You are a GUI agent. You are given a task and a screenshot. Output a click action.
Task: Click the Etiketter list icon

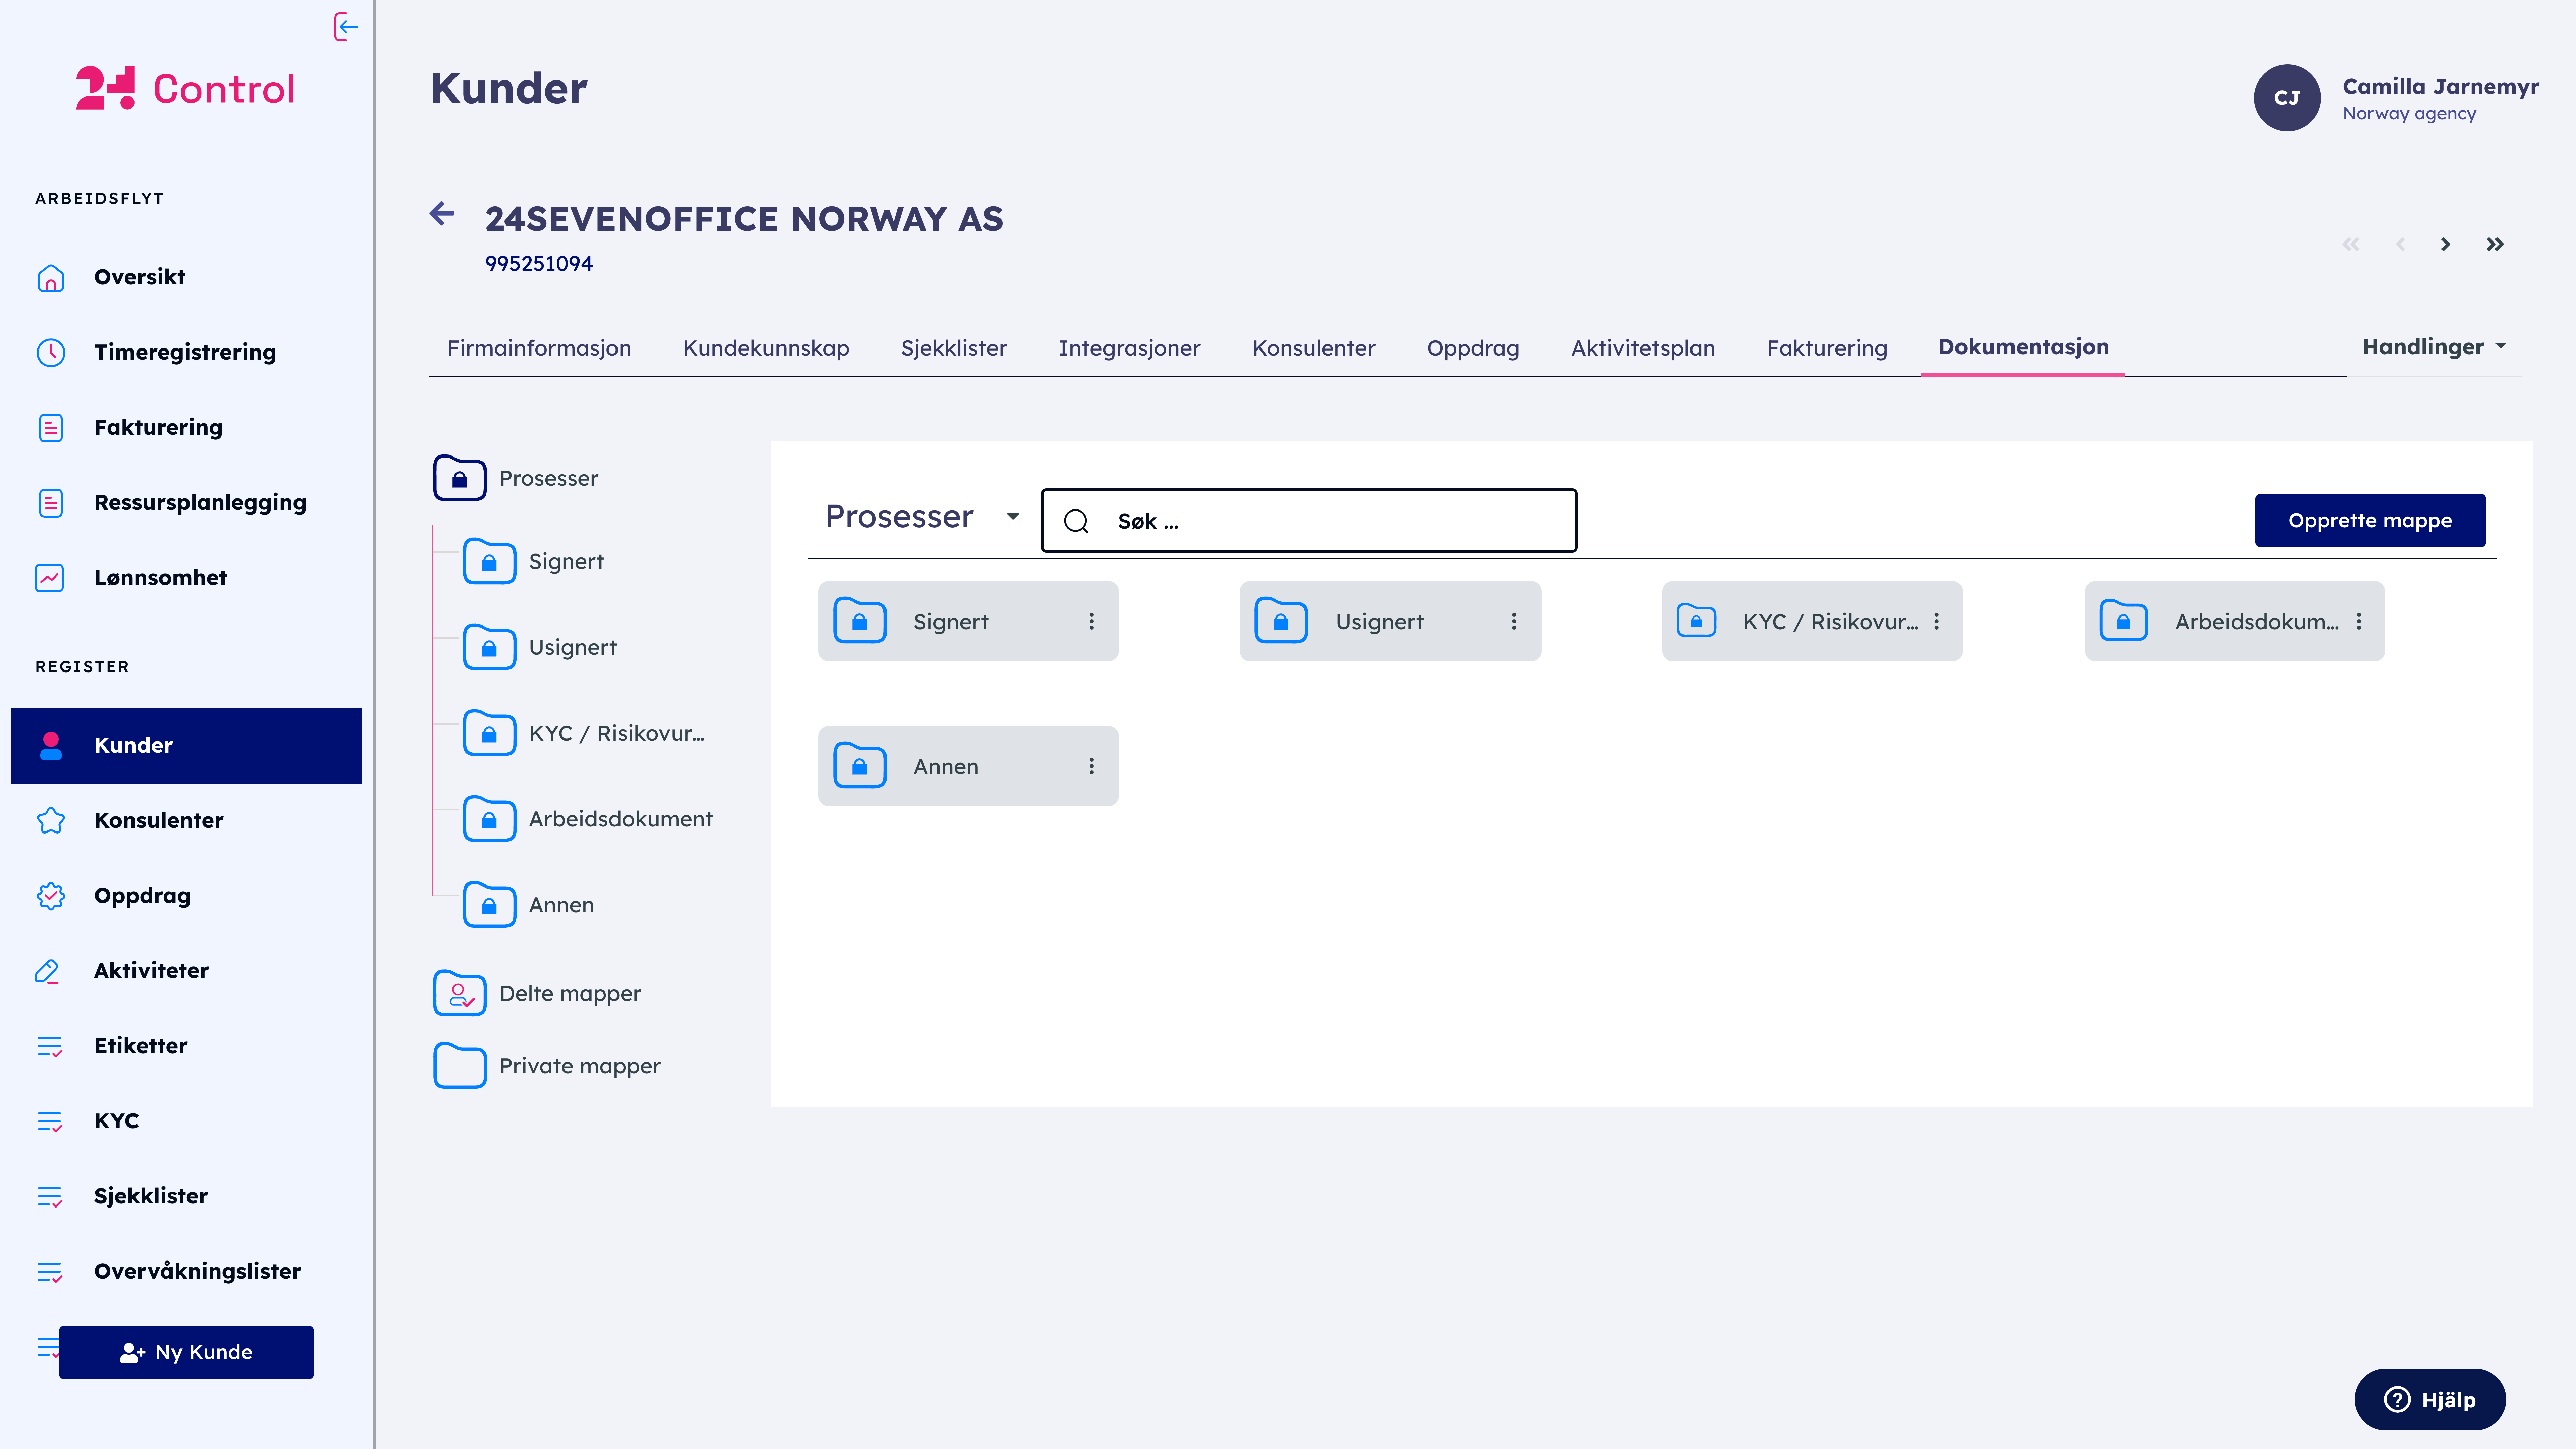[50, 1046]
